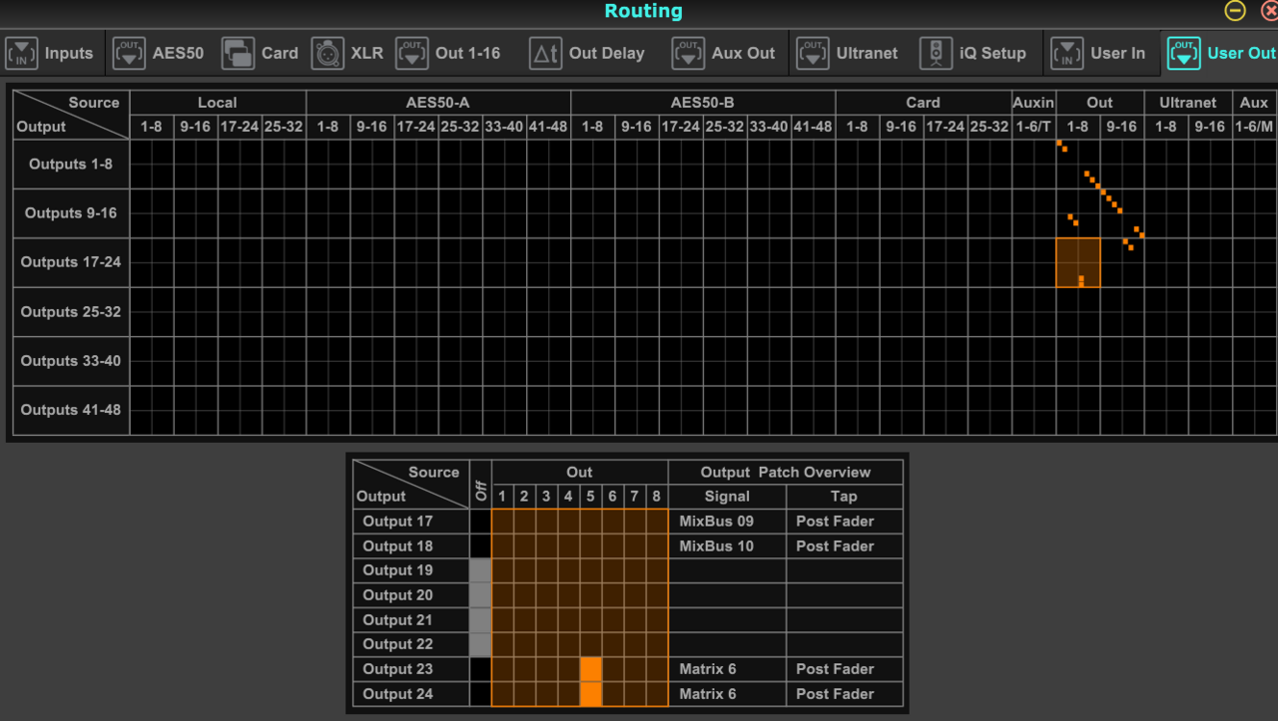Viewport: 1278px width, 721px height.
Task: Click the Local source column header
Action: [218, 103]
